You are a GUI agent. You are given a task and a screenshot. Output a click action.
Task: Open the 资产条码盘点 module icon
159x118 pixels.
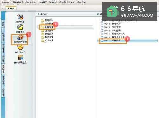coord(20,59)
